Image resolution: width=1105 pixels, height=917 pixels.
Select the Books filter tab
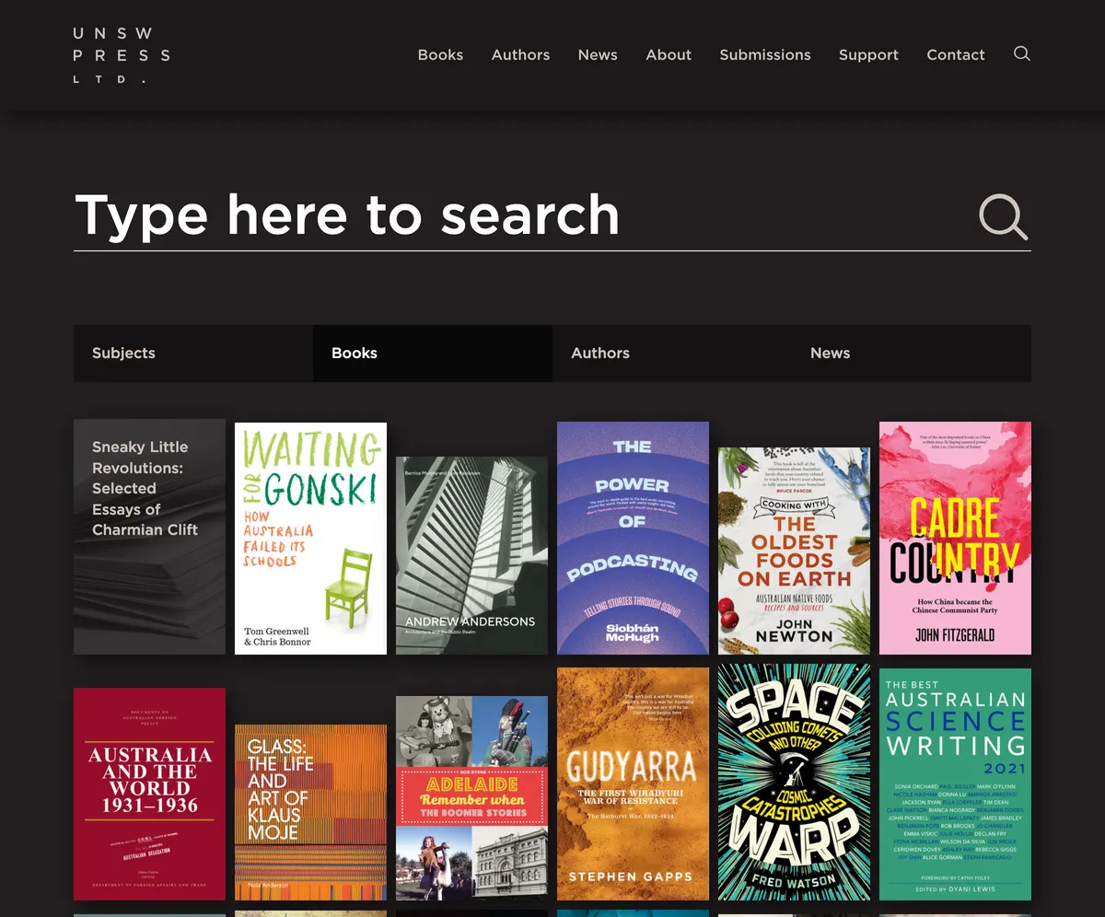tap(433, 354)
